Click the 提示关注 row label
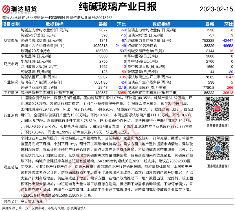Image resolution: width=235 pixels, height=211 pixels. tap(11, 202)
